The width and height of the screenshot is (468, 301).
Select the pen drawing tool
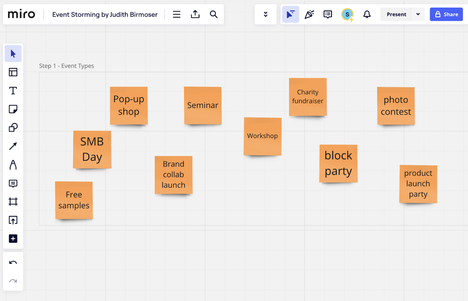tap(13, 165)
